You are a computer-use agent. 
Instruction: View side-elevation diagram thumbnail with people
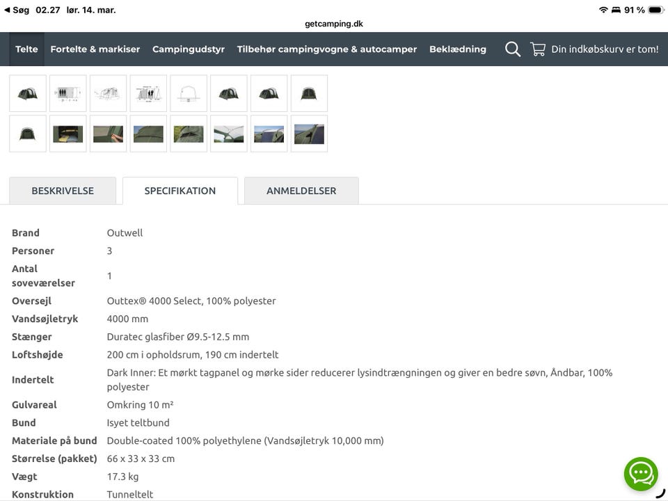point(148,93)
